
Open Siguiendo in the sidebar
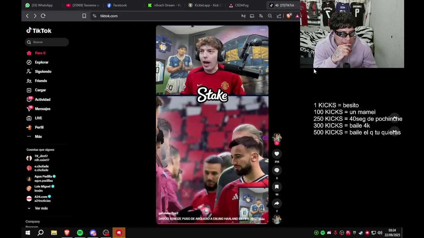[39, 71]
